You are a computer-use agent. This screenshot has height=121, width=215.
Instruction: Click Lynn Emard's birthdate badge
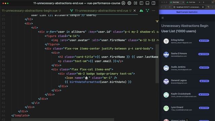pyautogui.click(x=204, y=108)
